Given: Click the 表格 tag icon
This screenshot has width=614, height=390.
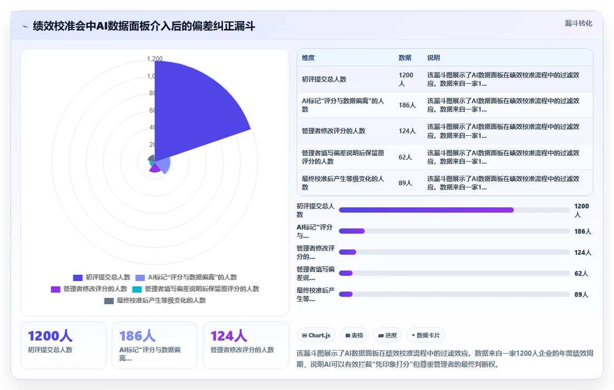Looking at the screenshot, I should 347,336.
